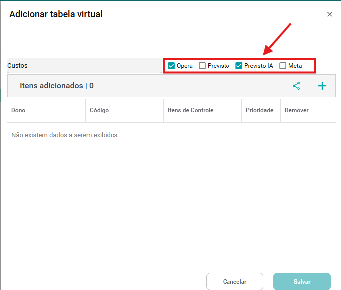Click the Remover column header
341x290 pixels.
[x=296, y=110]
